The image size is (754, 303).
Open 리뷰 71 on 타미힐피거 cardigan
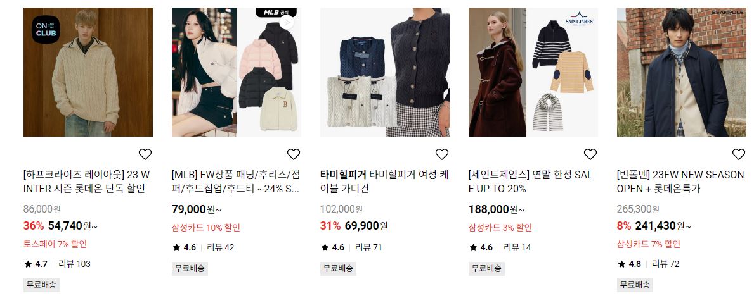point(368,247)
